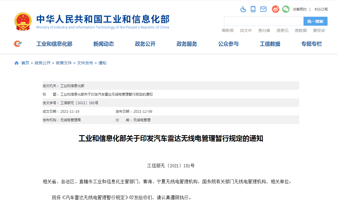Click the home icon in breadcrumb
Viewport: 338px width, 206px height.
pyautogui.click(x=16, y=63)
